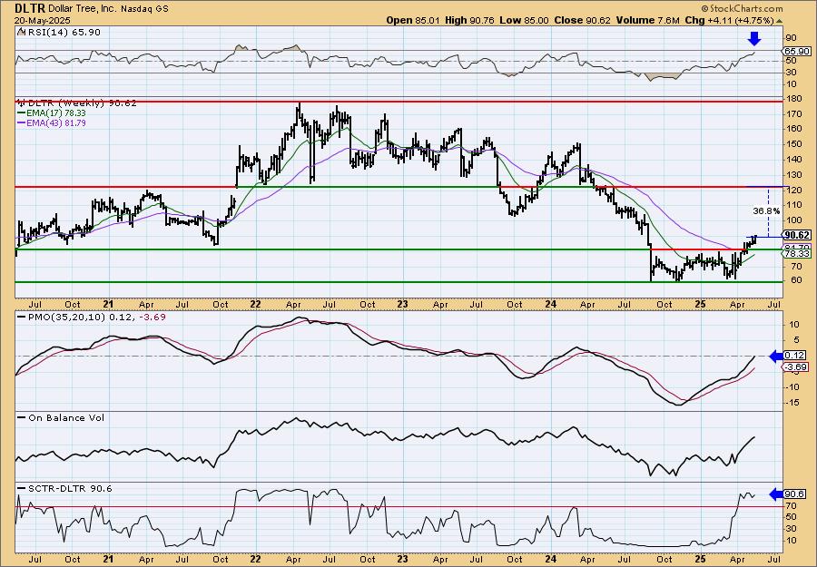Image resolution: width=817 pixels, height=567 pixels.
Task: Click the "Open 85.01" value
Action: pyautogui.click(x=413, y=20)
